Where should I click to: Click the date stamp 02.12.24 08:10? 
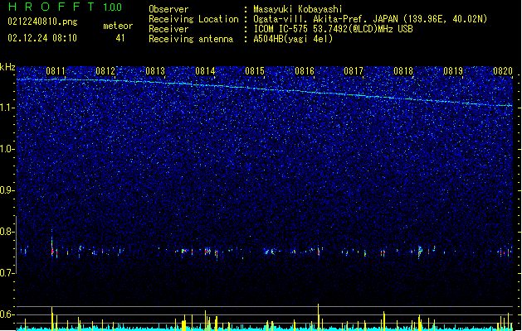pos(42,37)
